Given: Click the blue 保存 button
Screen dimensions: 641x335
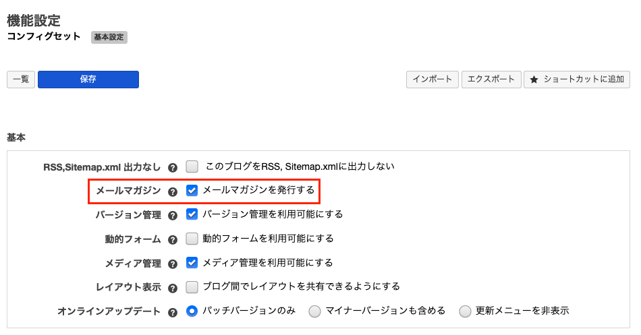Looking at the screenshot, I should tap(88, 80).
